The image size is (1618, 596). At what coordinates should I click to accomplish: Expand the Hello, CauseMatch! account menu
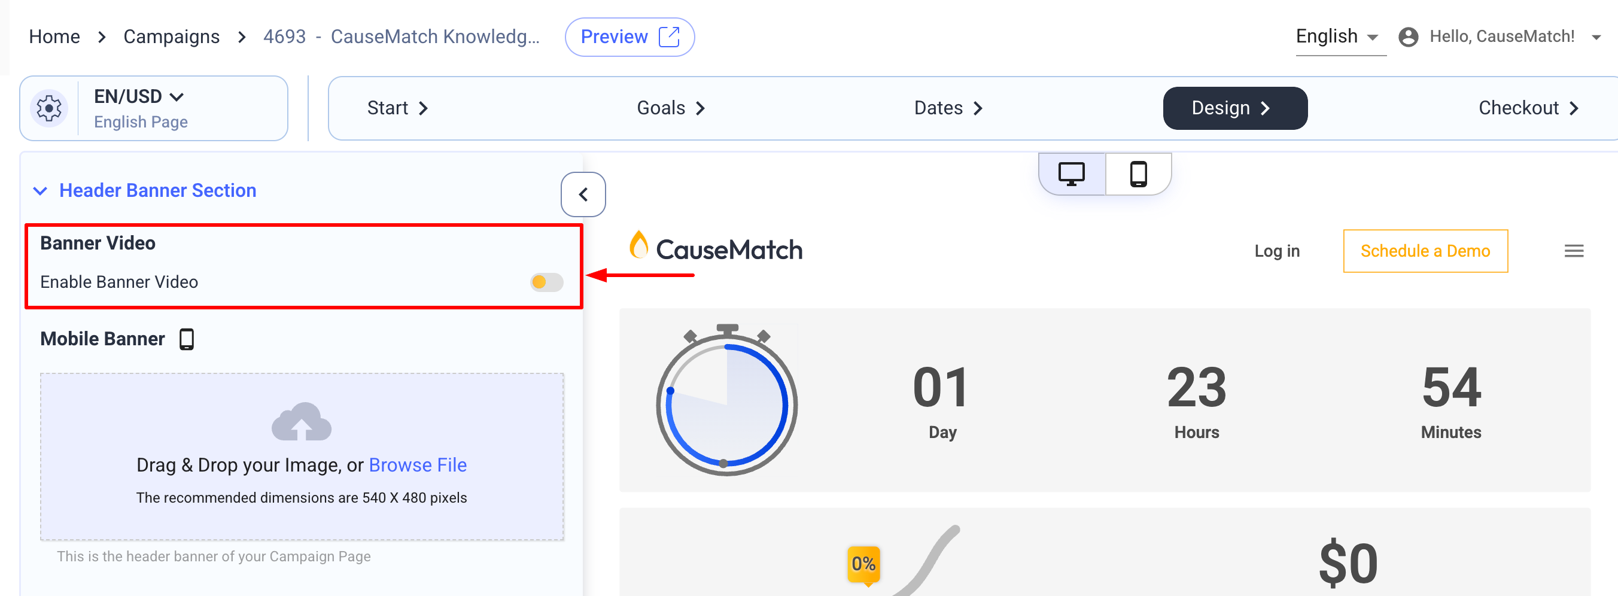coord(1595,38)
